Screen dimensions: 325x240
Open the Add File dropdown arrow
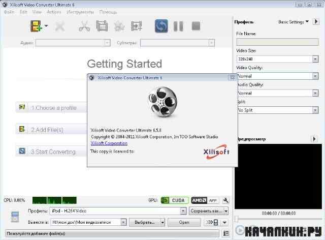click(46, 26)
